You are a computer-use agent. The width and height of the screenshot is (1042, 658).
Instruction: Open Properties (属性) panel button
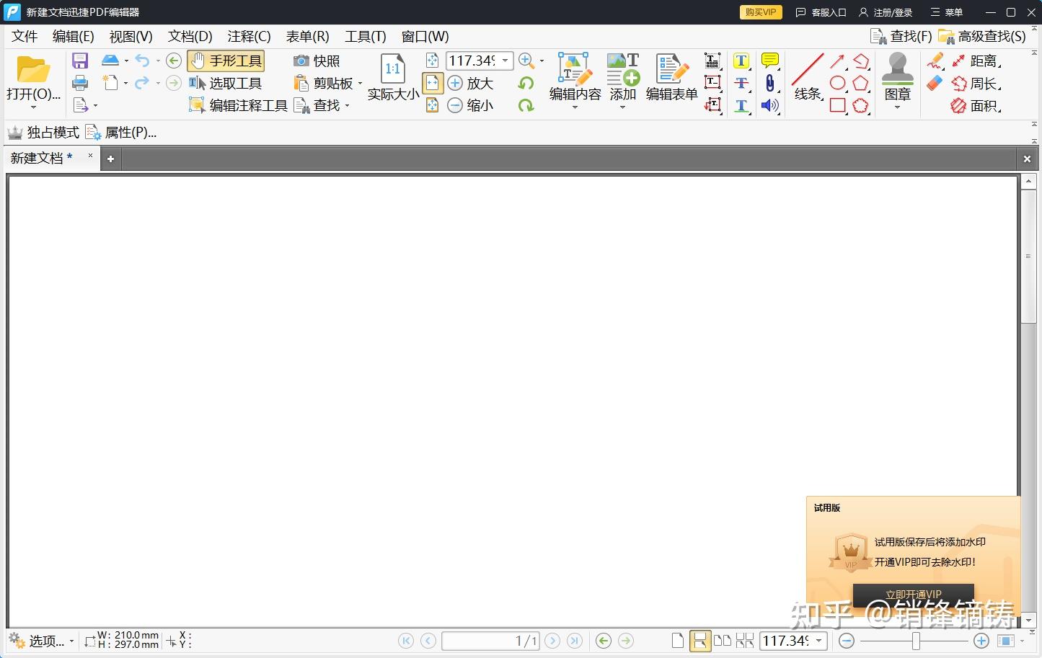(x=121, y=133)
